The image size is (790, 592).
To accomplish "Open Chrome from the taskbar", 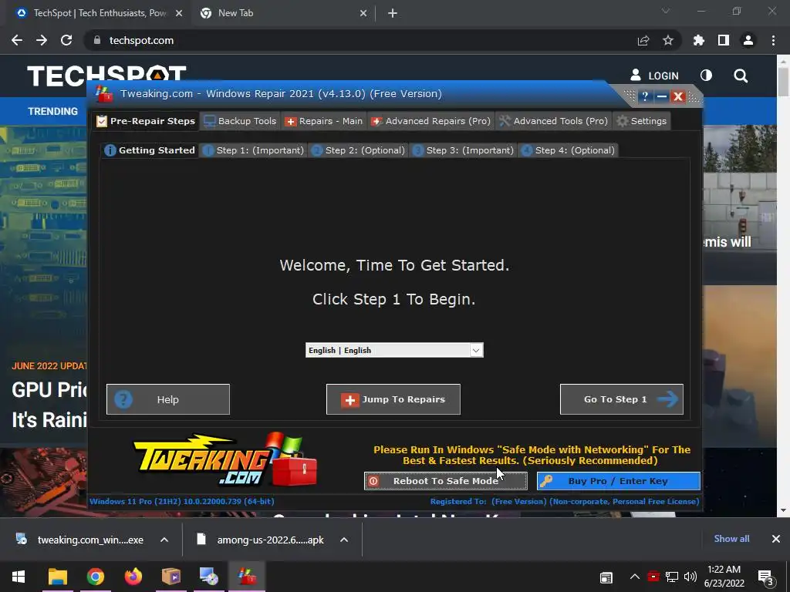I will 95,577.
